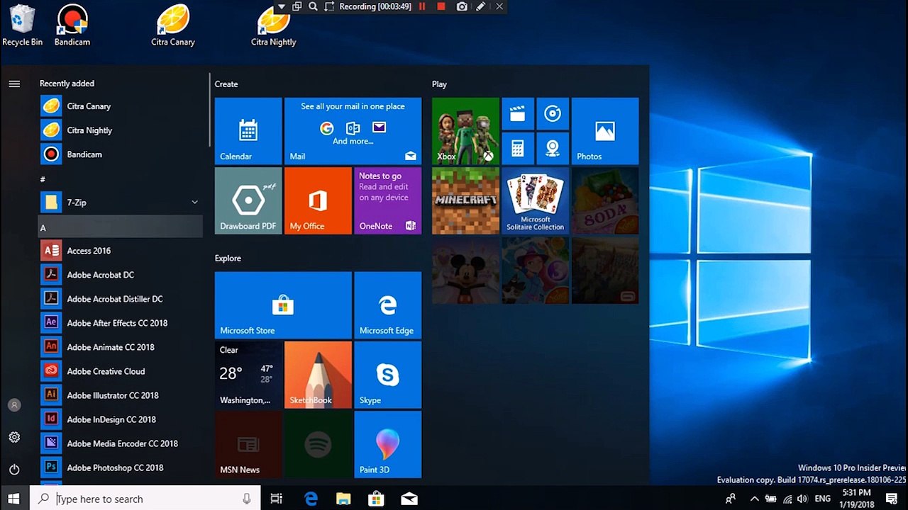908x510 pixels.
Task: Open the Microsoft Edge tile
Action: (x=387, y=305)
